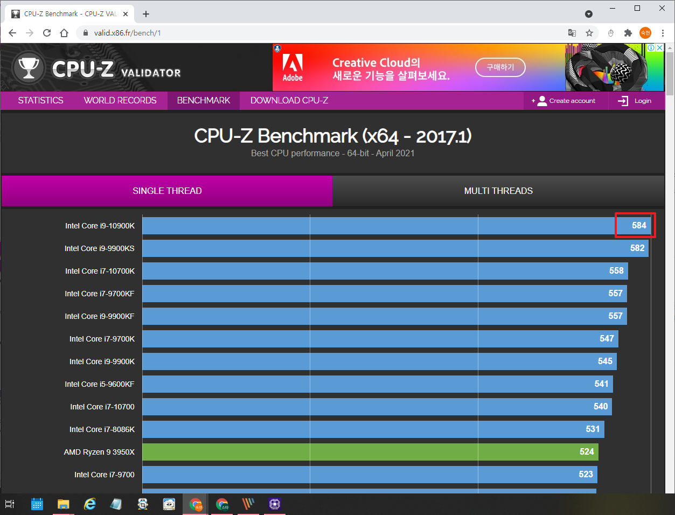Click the 구매하기 button in the Adobe ad
This screenshot has width=675, height=515.
click(x=500, y=67)
